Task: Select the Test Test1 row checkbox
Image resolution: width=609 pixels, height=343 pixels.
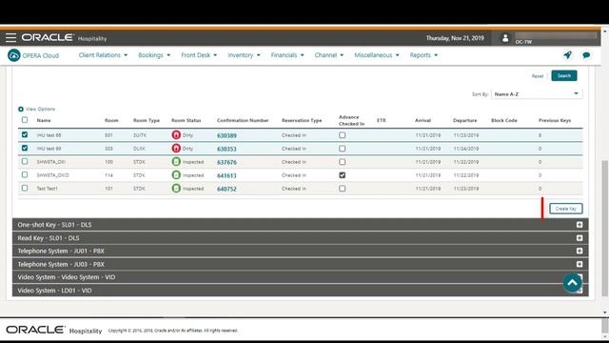Action: click(x=25, y=188)
